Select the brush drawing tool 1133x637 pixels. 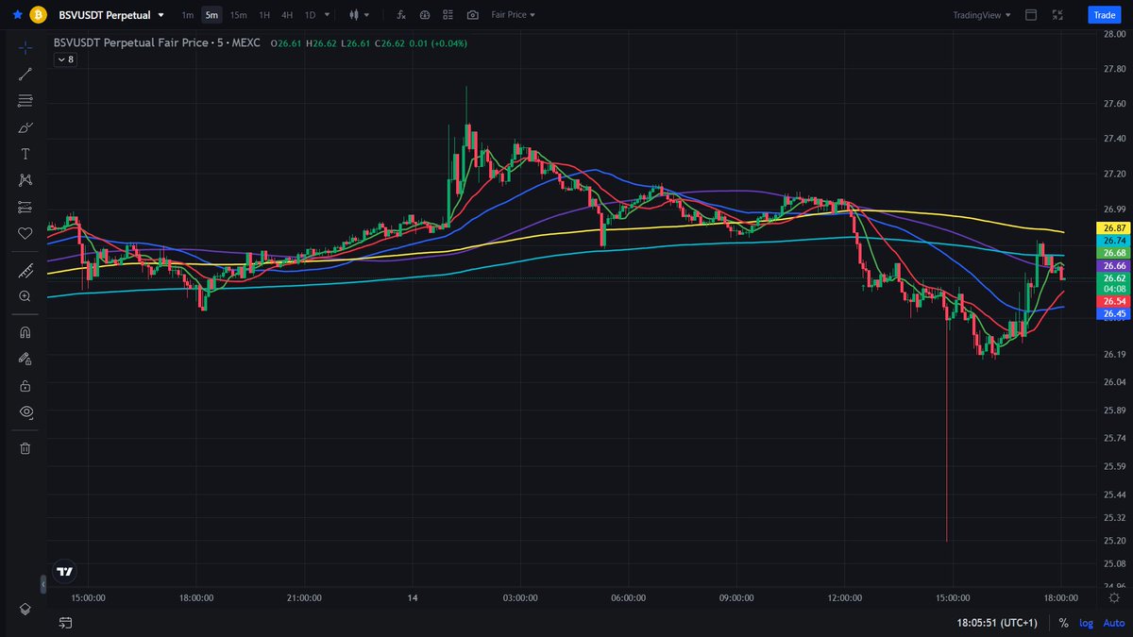(x=25, y=127)
